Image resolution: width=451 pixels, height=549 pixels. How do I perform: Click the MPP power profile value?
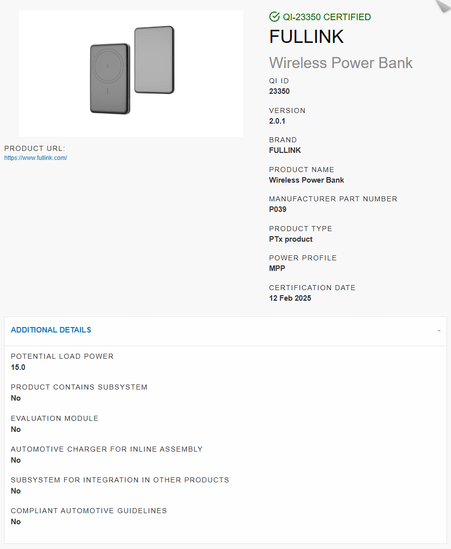[x=277, y=268]
